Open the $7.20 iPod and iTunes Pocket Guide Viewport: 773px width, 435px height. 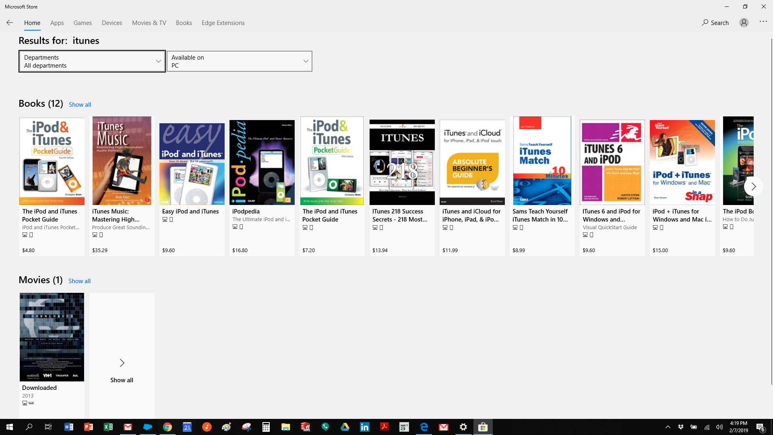click(332, 186)
